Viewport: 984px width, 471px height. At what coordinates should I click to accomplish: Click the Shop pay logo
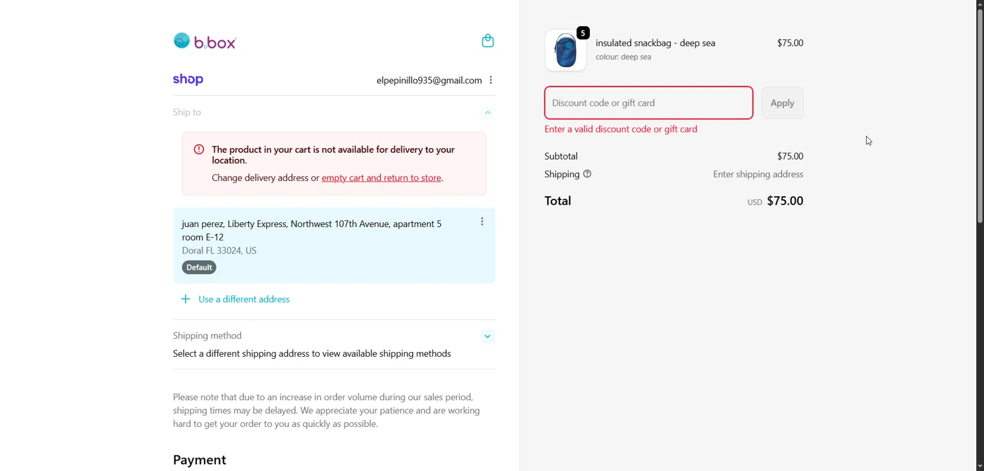[188, 79]
